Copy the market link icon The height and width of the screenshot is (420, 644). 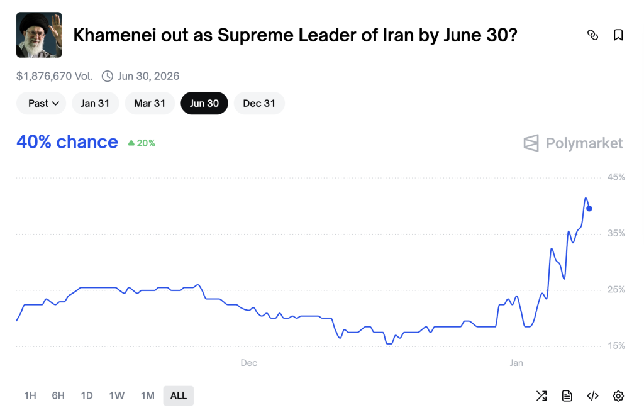(592, 35)
